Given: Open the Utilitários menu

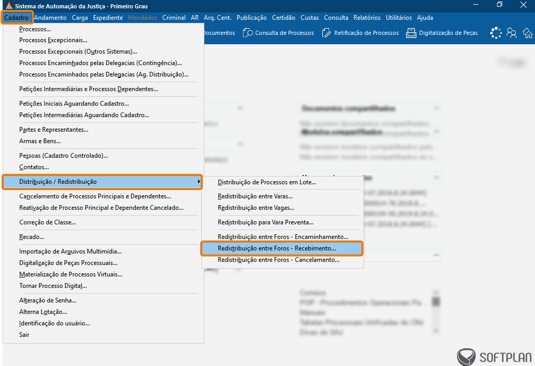Looking at the screenshot, I should (x=399, y=17).
